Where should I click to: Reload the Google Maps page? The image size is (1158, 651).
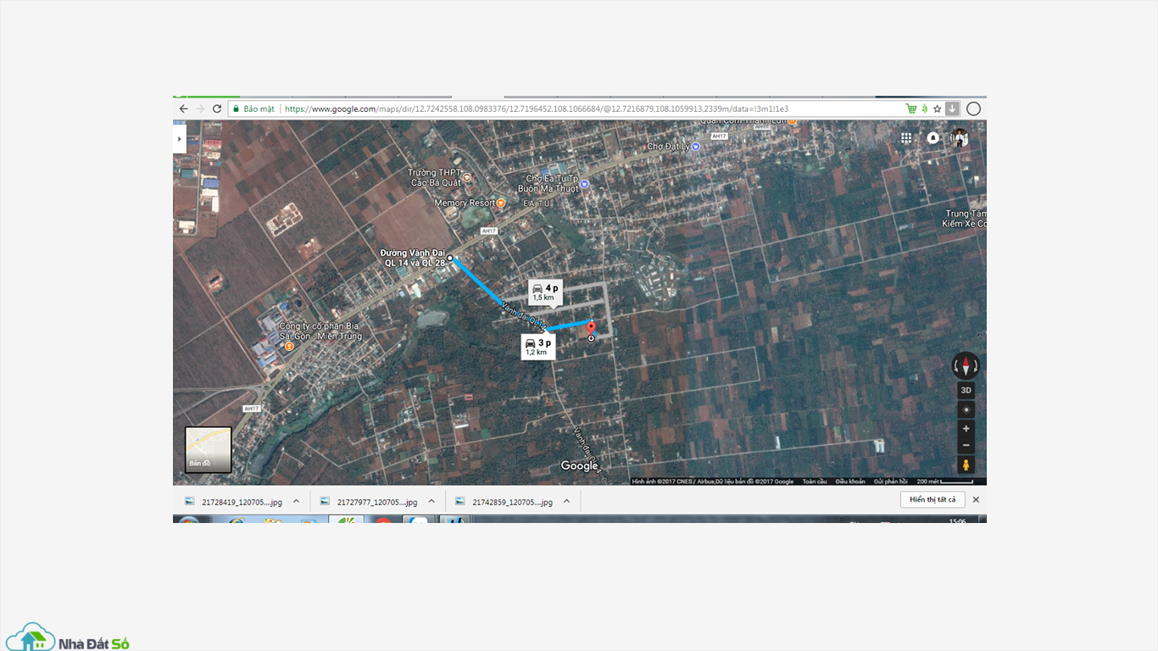pos(217,108)
